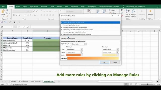161x90 pixels.
Task: Switch to the Insert ribbon tab
Action: pos(18,6)
